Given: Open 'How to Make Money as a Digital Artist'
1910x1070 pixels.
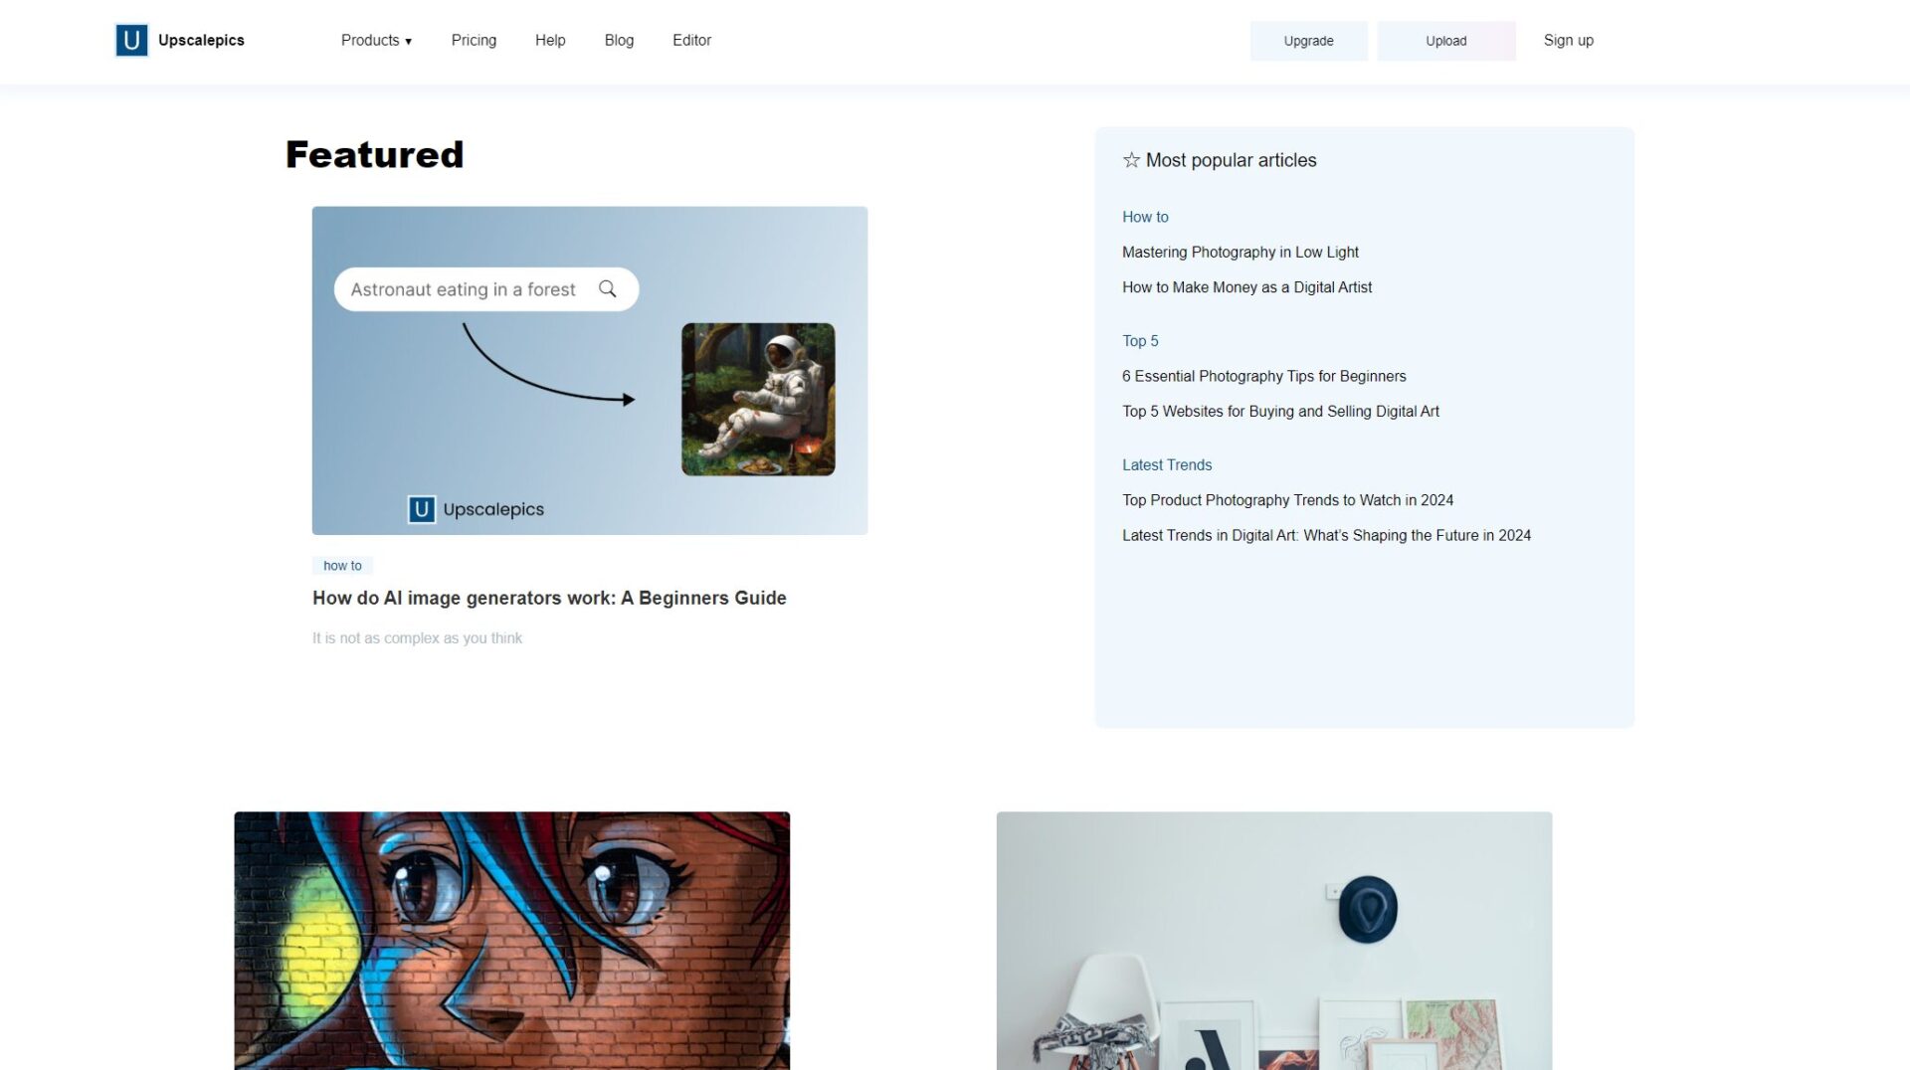Looking at the screenshot, I should point(1246,286).
